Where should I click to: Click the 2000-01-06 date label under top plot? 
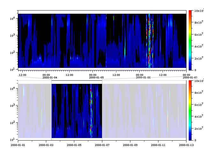(x=143, y=77)
